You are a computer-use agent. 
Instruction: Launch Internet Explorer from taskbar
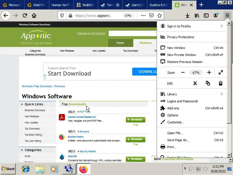[26, 169]
